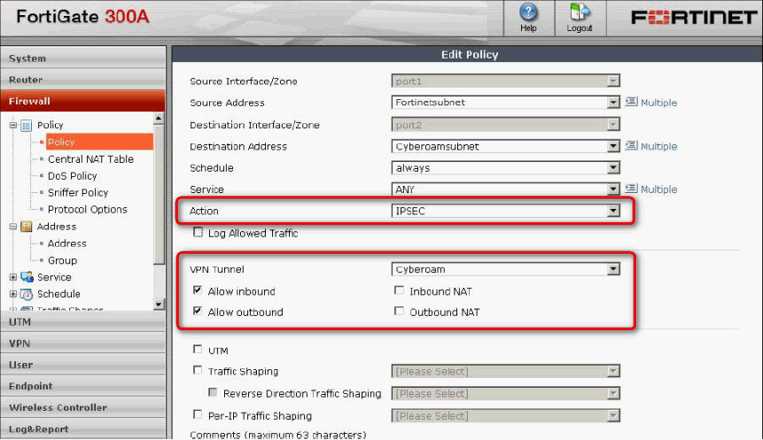Open DoS Policy
Viewport: 763px width, 440px height.
[x=72, y=176]
